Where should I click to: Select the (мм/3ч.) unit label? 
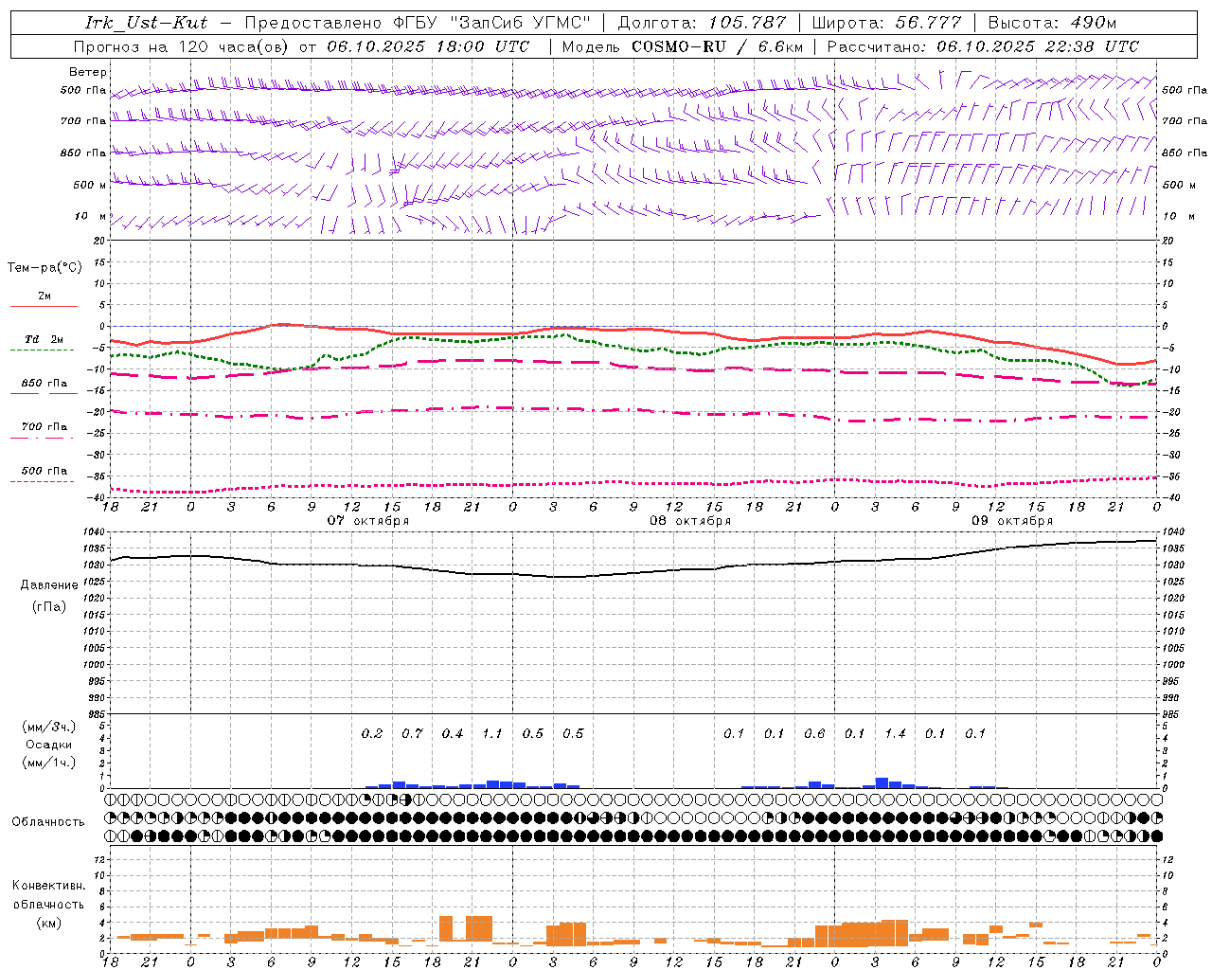pyautogui.click(x=49, y=727)
